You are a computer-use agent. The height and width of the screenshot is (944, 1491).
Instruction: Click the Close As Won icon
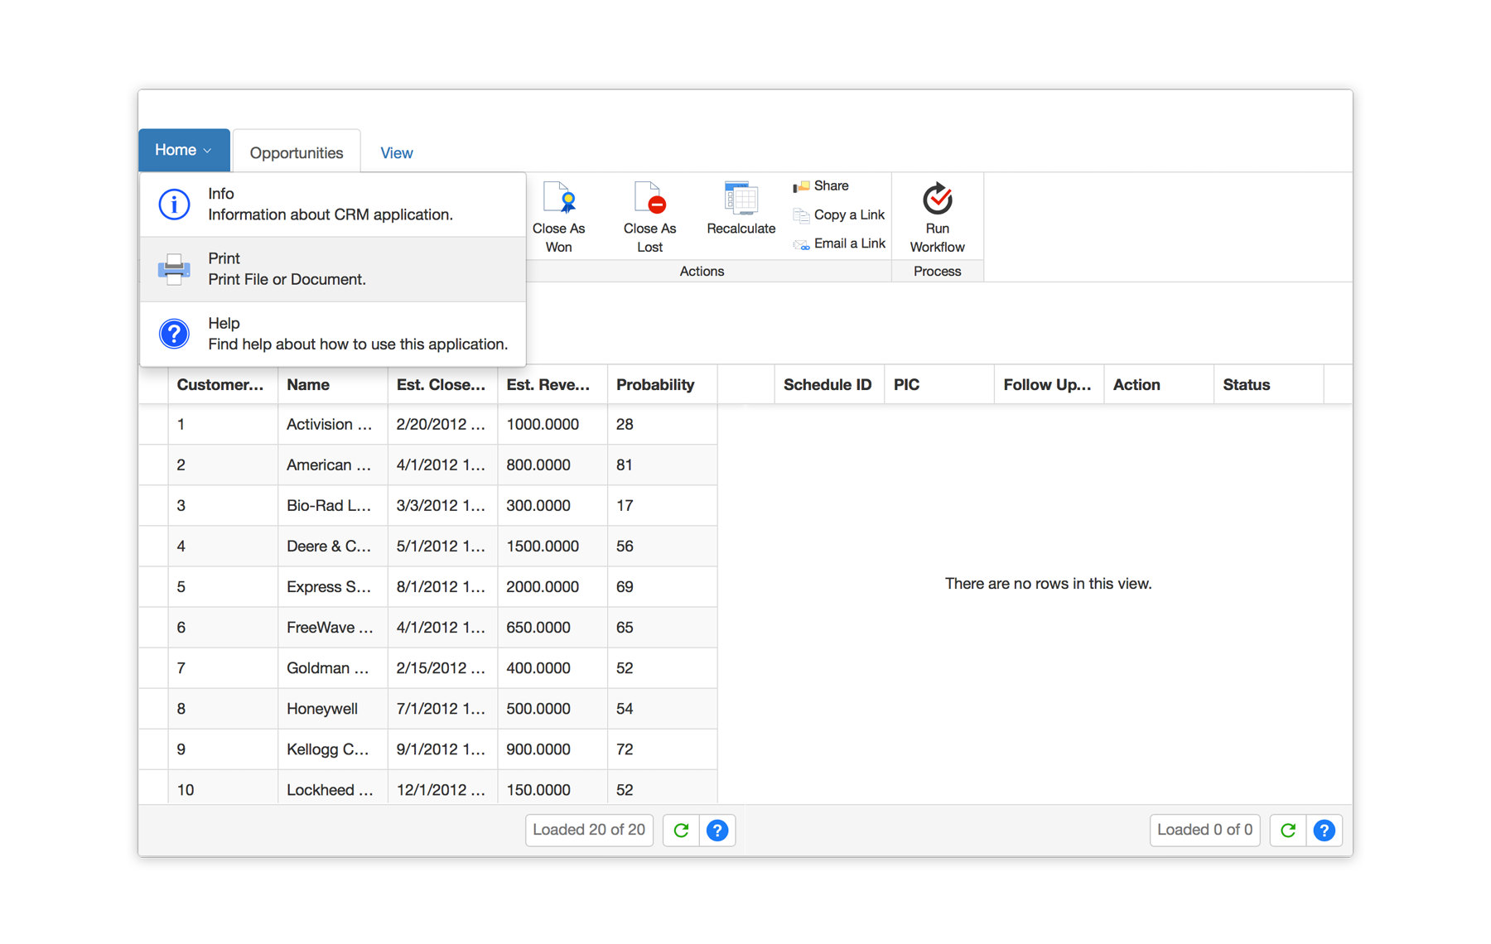click(558, 200)
